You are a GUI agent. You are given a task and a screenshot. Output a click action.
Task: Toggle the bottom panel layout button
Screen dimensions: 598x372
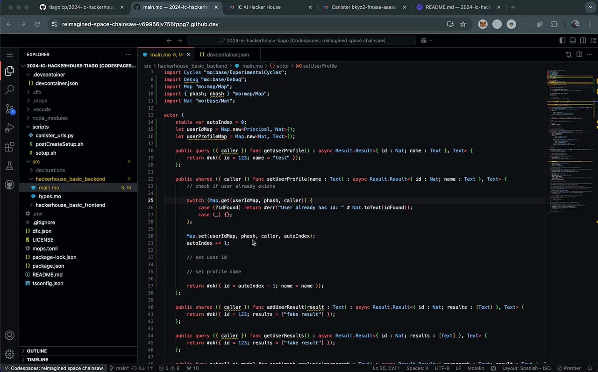[x=574, y=41]
